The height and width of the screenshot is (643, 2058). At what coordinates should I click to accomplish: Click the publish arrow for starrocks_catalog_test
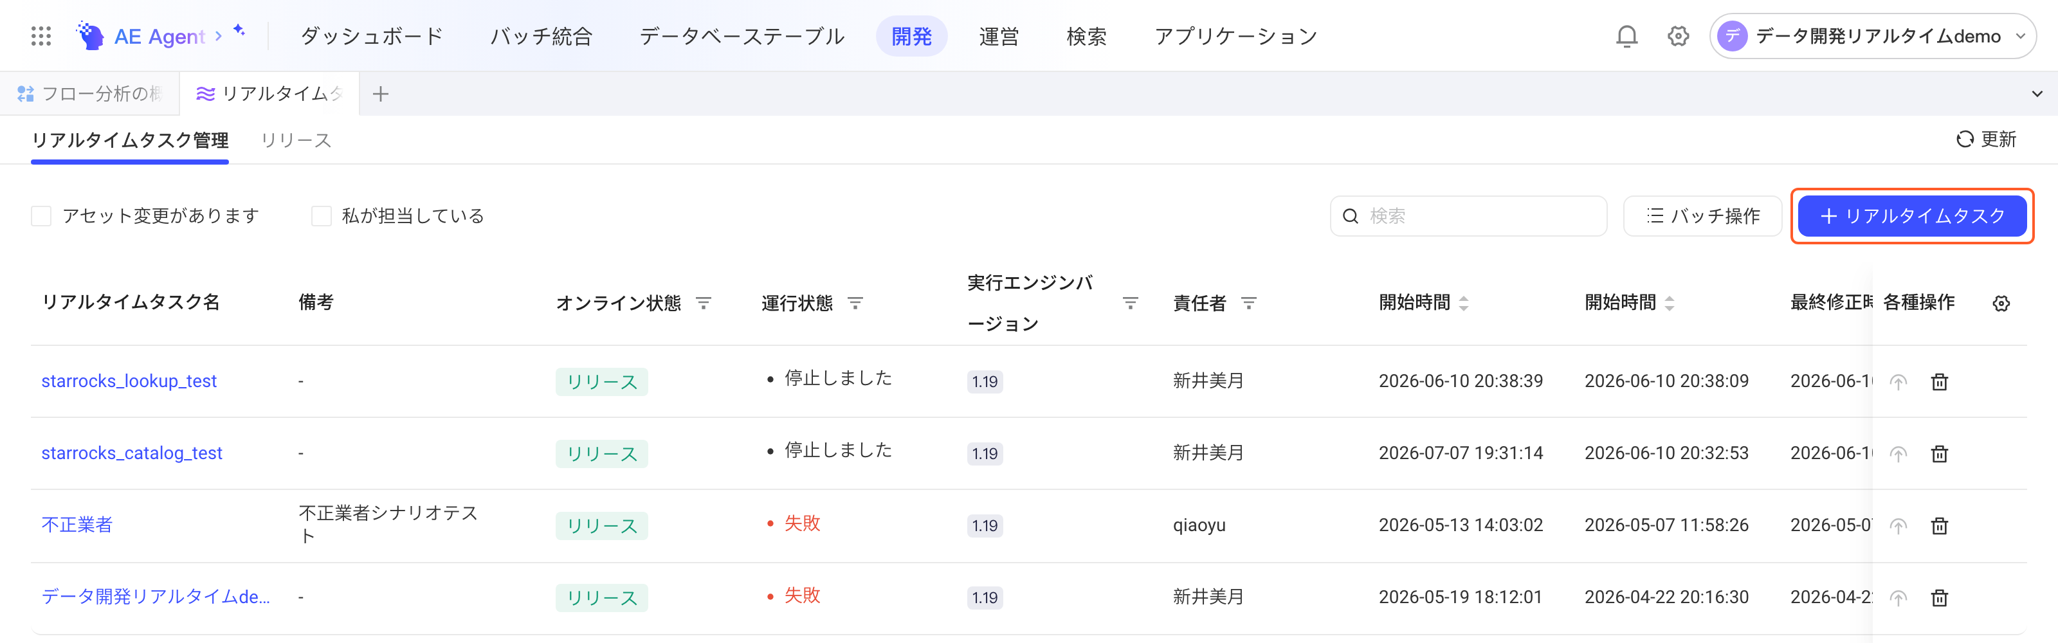coord(1899,454)
